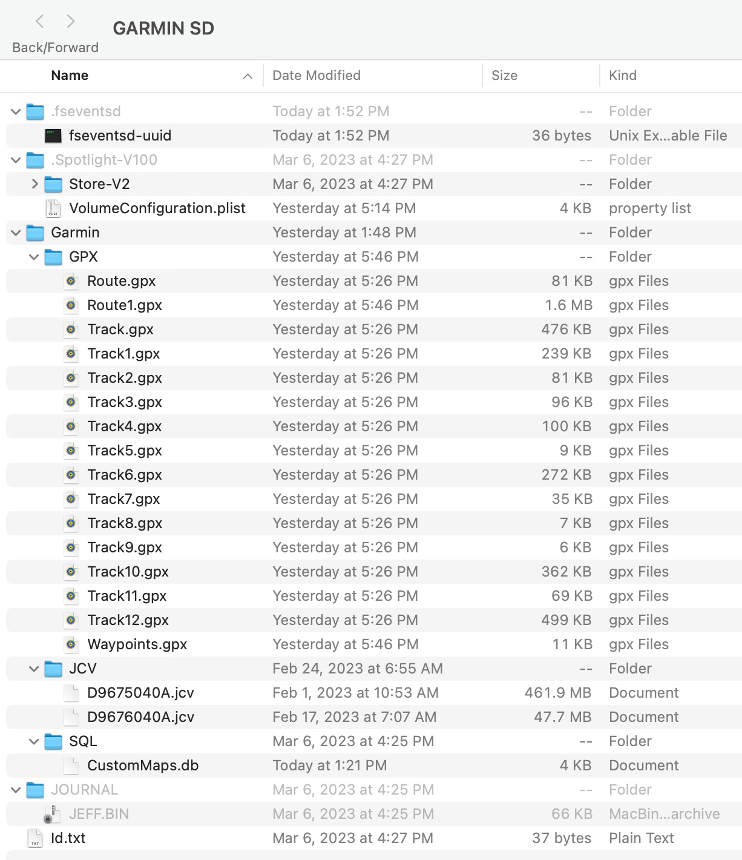Collapse the SQL folder
This screenshot has width=742, height=860.
34,741
